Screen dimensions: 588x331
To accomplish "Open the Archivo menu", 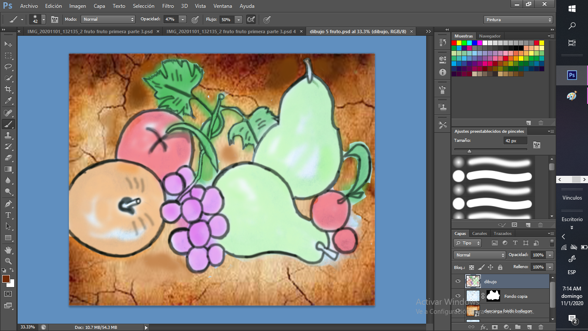I will (29, 6).
